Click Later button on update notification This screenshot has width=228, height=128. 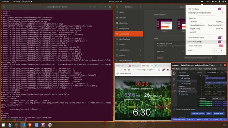tap(209, 113)
